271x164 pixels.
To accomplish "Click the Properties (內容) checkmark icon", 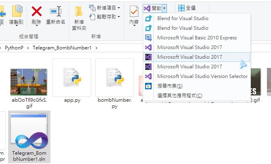I will tap(134, 11).
